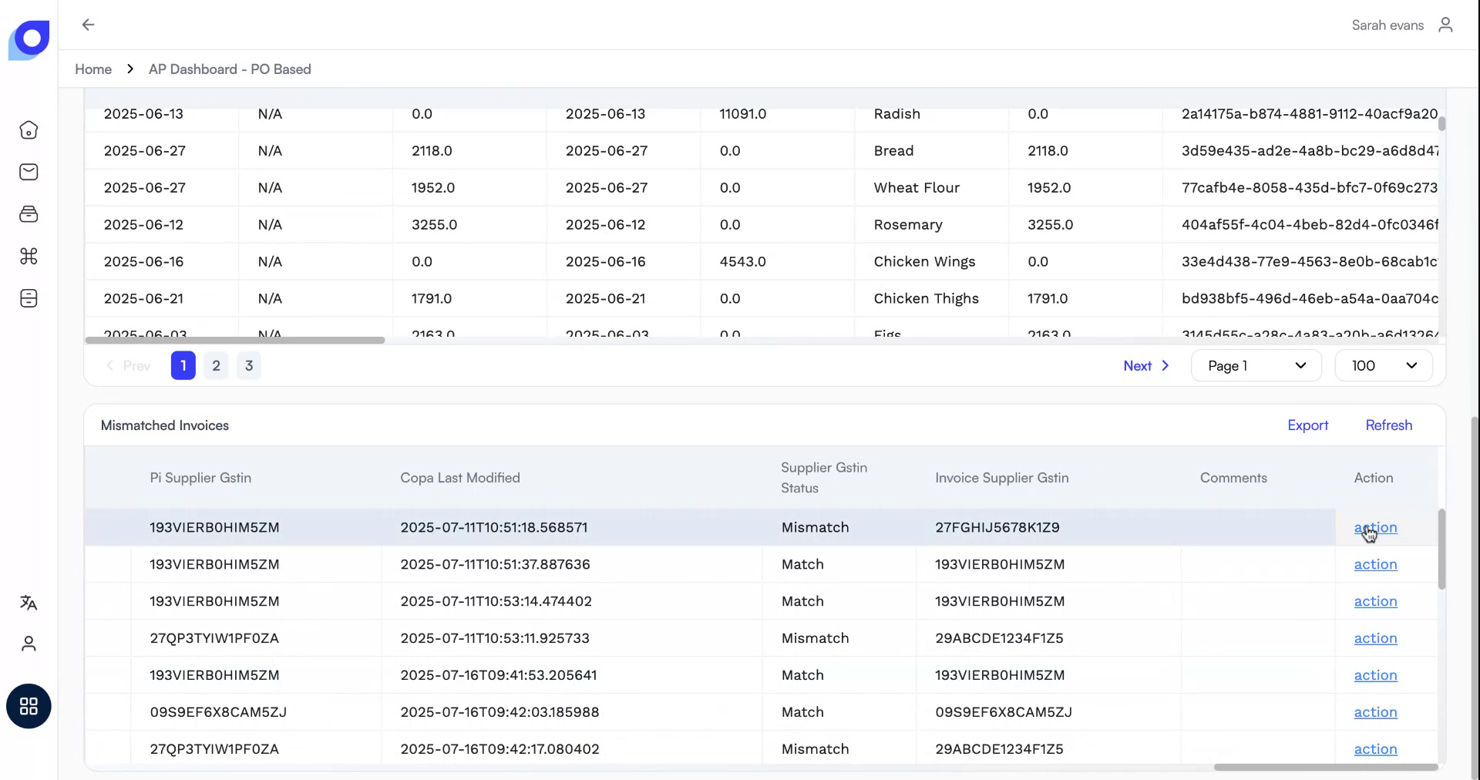
Task: Refresh the Mismatched Invoices list
Action: [1388, 425]
